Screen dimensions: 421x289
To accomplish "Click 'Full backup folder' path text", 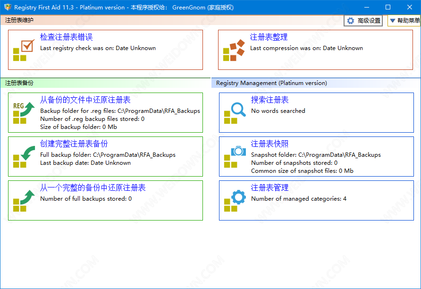I will [x=108, y=155].
